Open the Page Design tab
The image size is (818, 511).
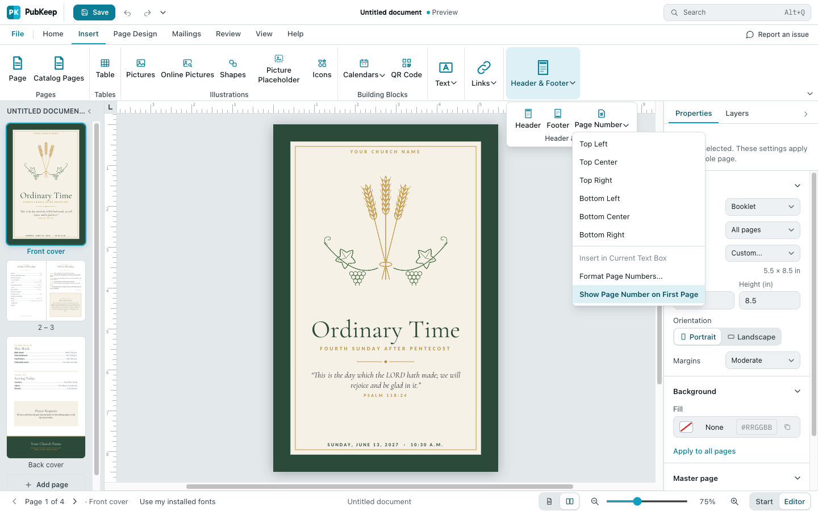pos(135,34)
